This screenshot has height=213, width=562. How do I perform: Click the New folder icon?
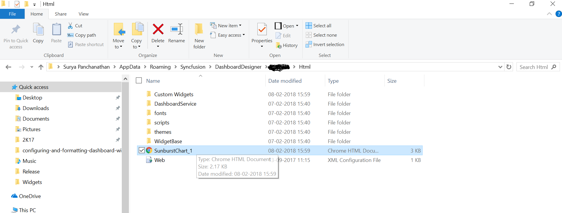[199, 29]
